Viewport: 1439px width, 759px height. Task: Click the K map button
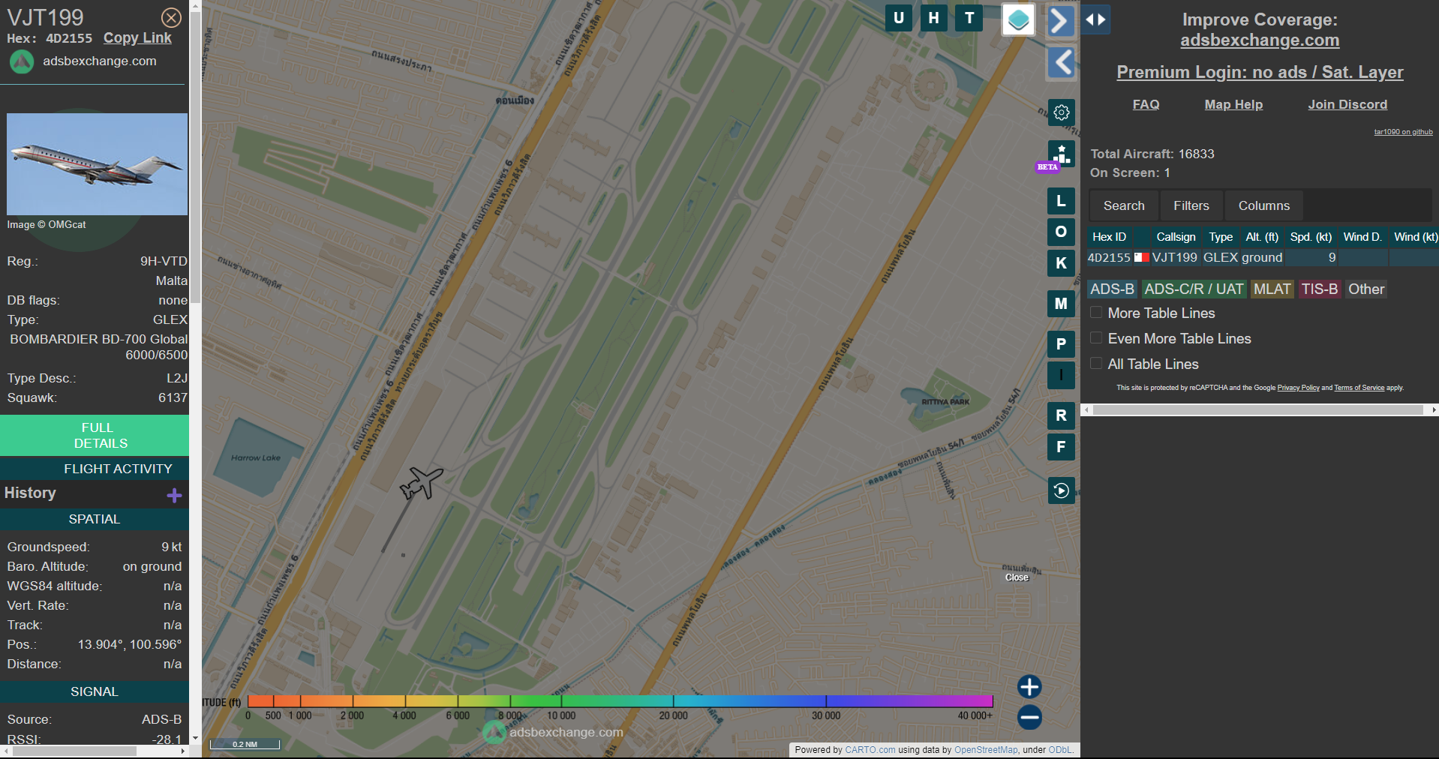1061,263
